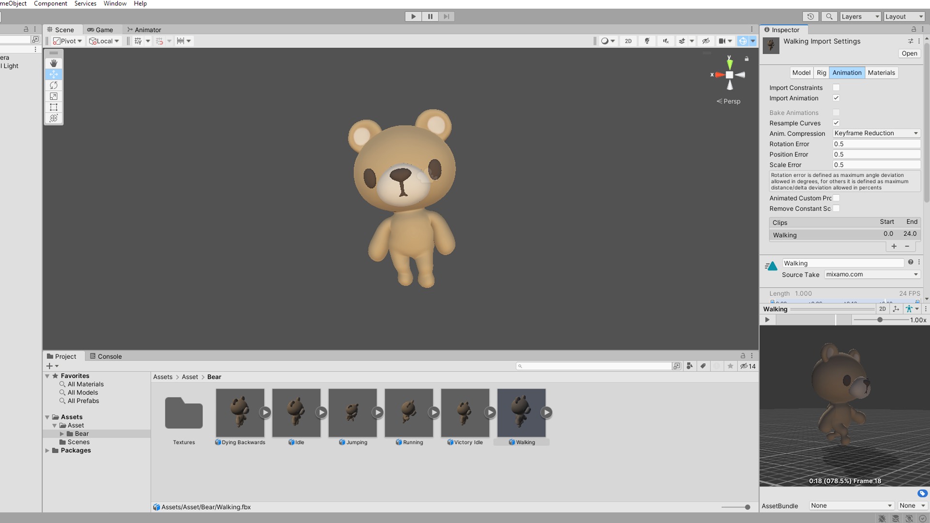Viewport: 930px width, 523px height.
Task: Toggle 2D view in the Scene toolbar
Action: [x=628, y=41]
